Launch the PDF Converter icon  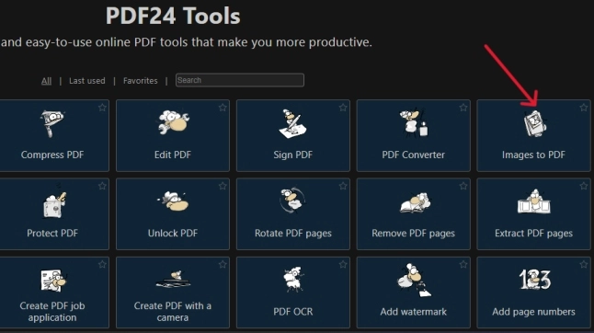413,123
